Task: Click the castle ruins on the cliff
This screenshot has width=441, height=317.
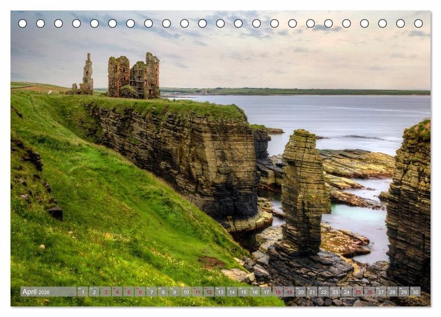Action: [134, 76]
